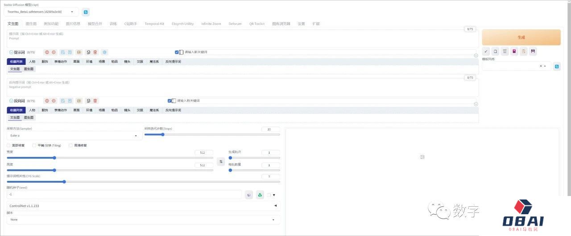The width and height of the screenshot is (571, 236).
Task: Check the 高清修复 hires fix checkbox
Action: click(x=70, y=145)
